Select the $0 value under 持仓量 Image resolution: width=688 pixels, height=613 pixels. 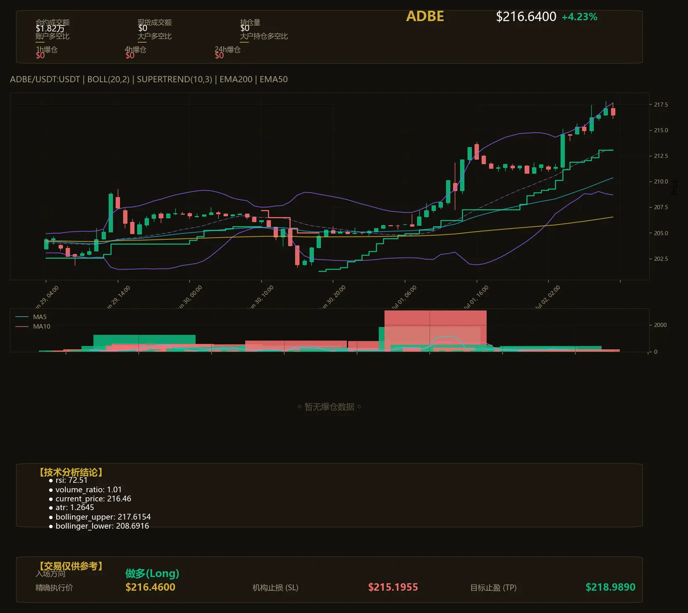pos(245,28)
